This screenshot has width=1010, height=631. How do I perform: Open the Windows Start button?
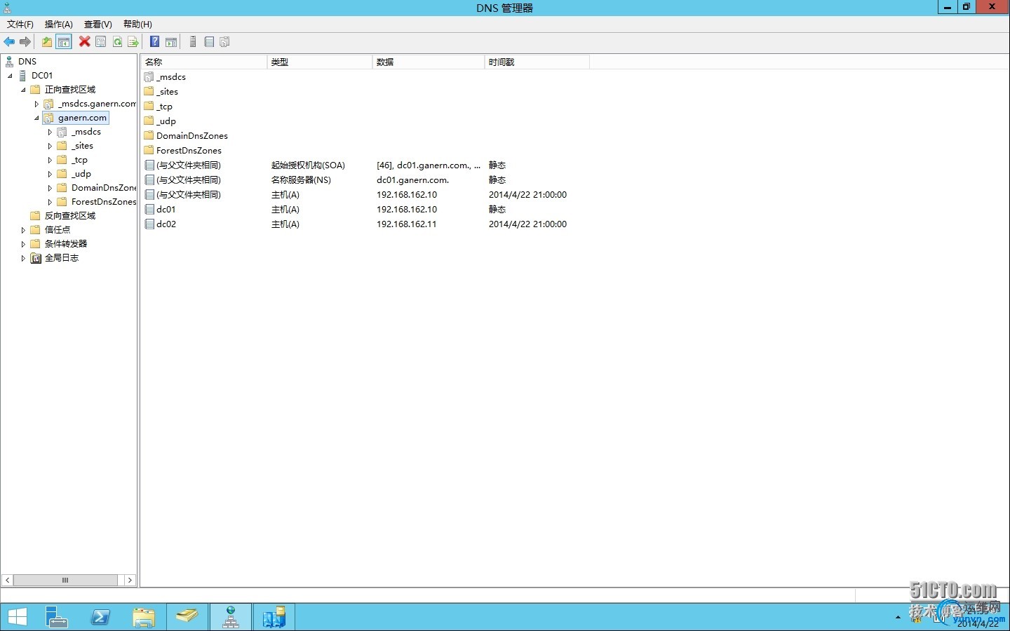tap(17, 617)
